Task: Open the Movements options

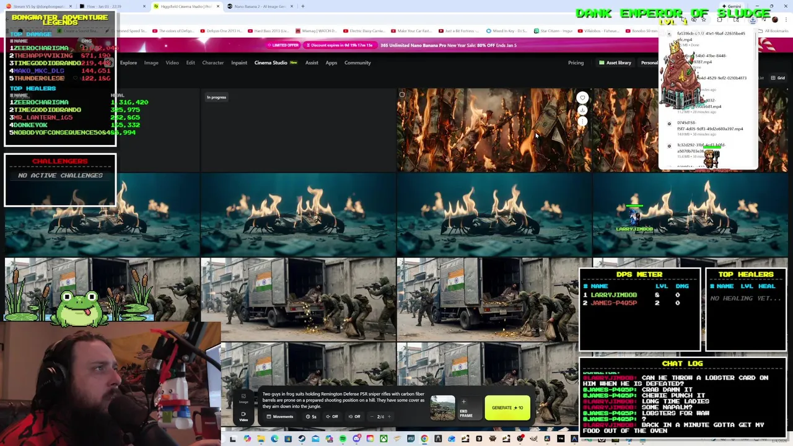Action: point(279,416)
